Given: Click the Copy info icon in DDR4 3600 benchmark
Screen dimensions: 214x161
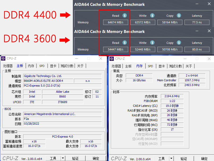Looking at the screenshot, I should [178, 42].
